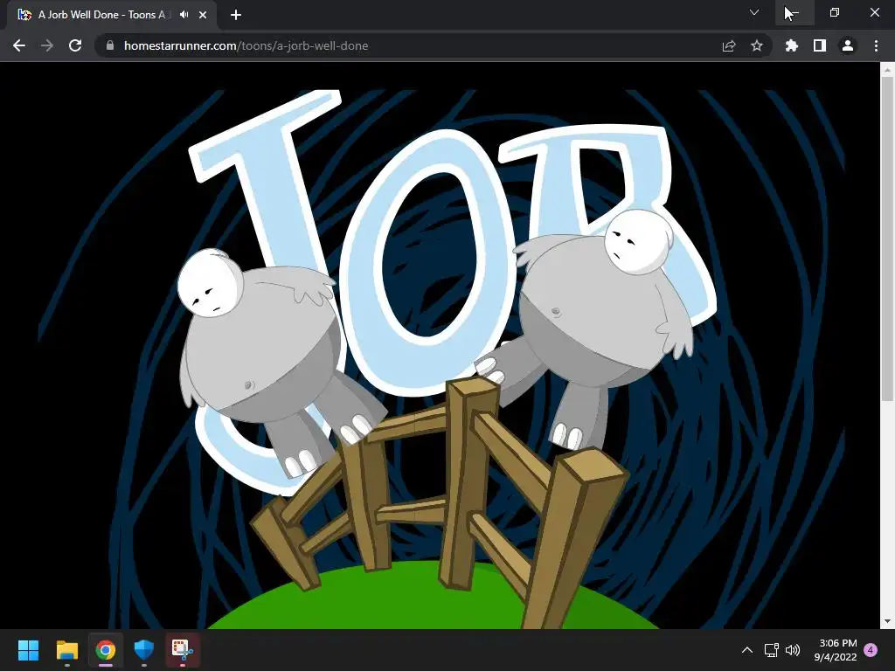Open a new tab
The width and height of the screenshot is (895, 671).
[x=236, y=15]
